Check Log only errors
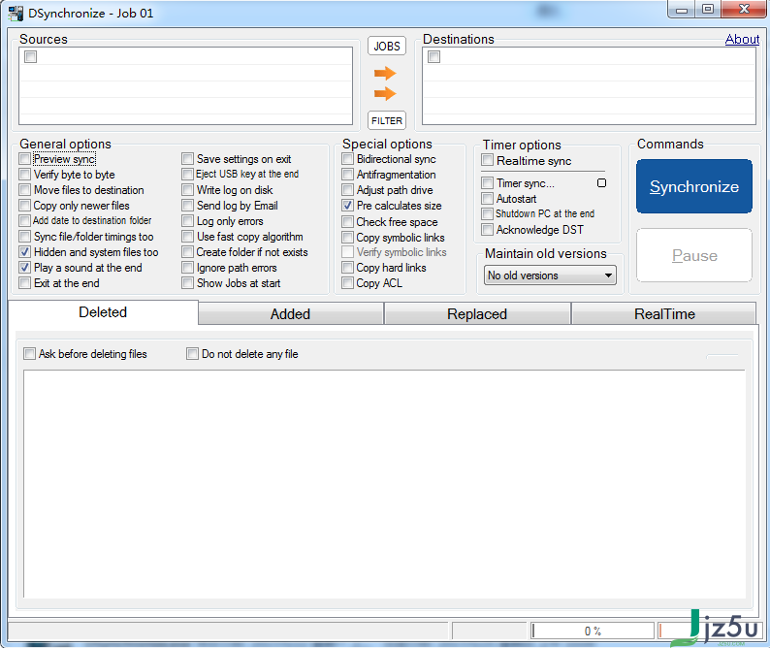Viewport: 770px width, 648px height. 187,221
